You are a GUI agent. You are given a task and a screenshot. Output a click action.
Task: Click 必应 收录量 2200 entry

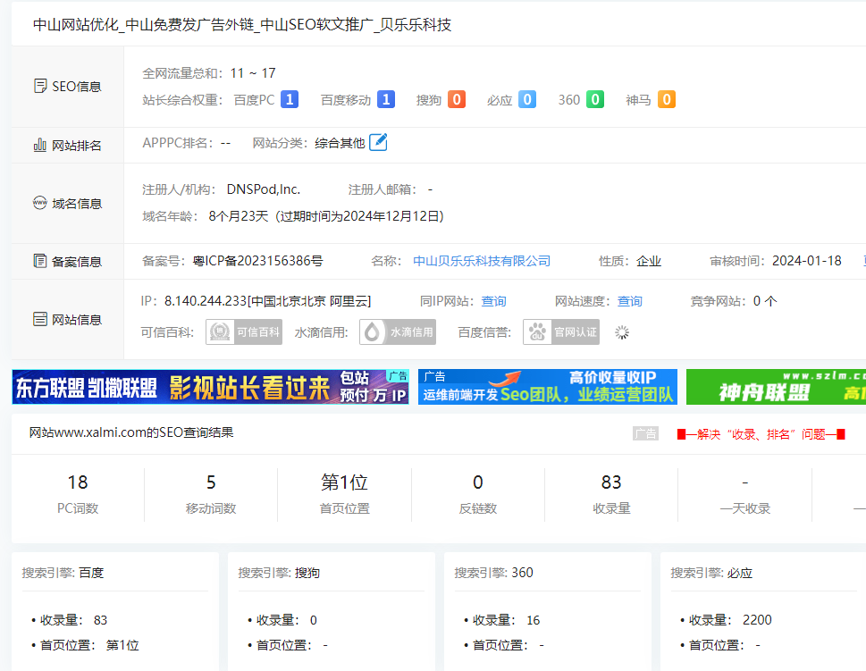(726, 620)
